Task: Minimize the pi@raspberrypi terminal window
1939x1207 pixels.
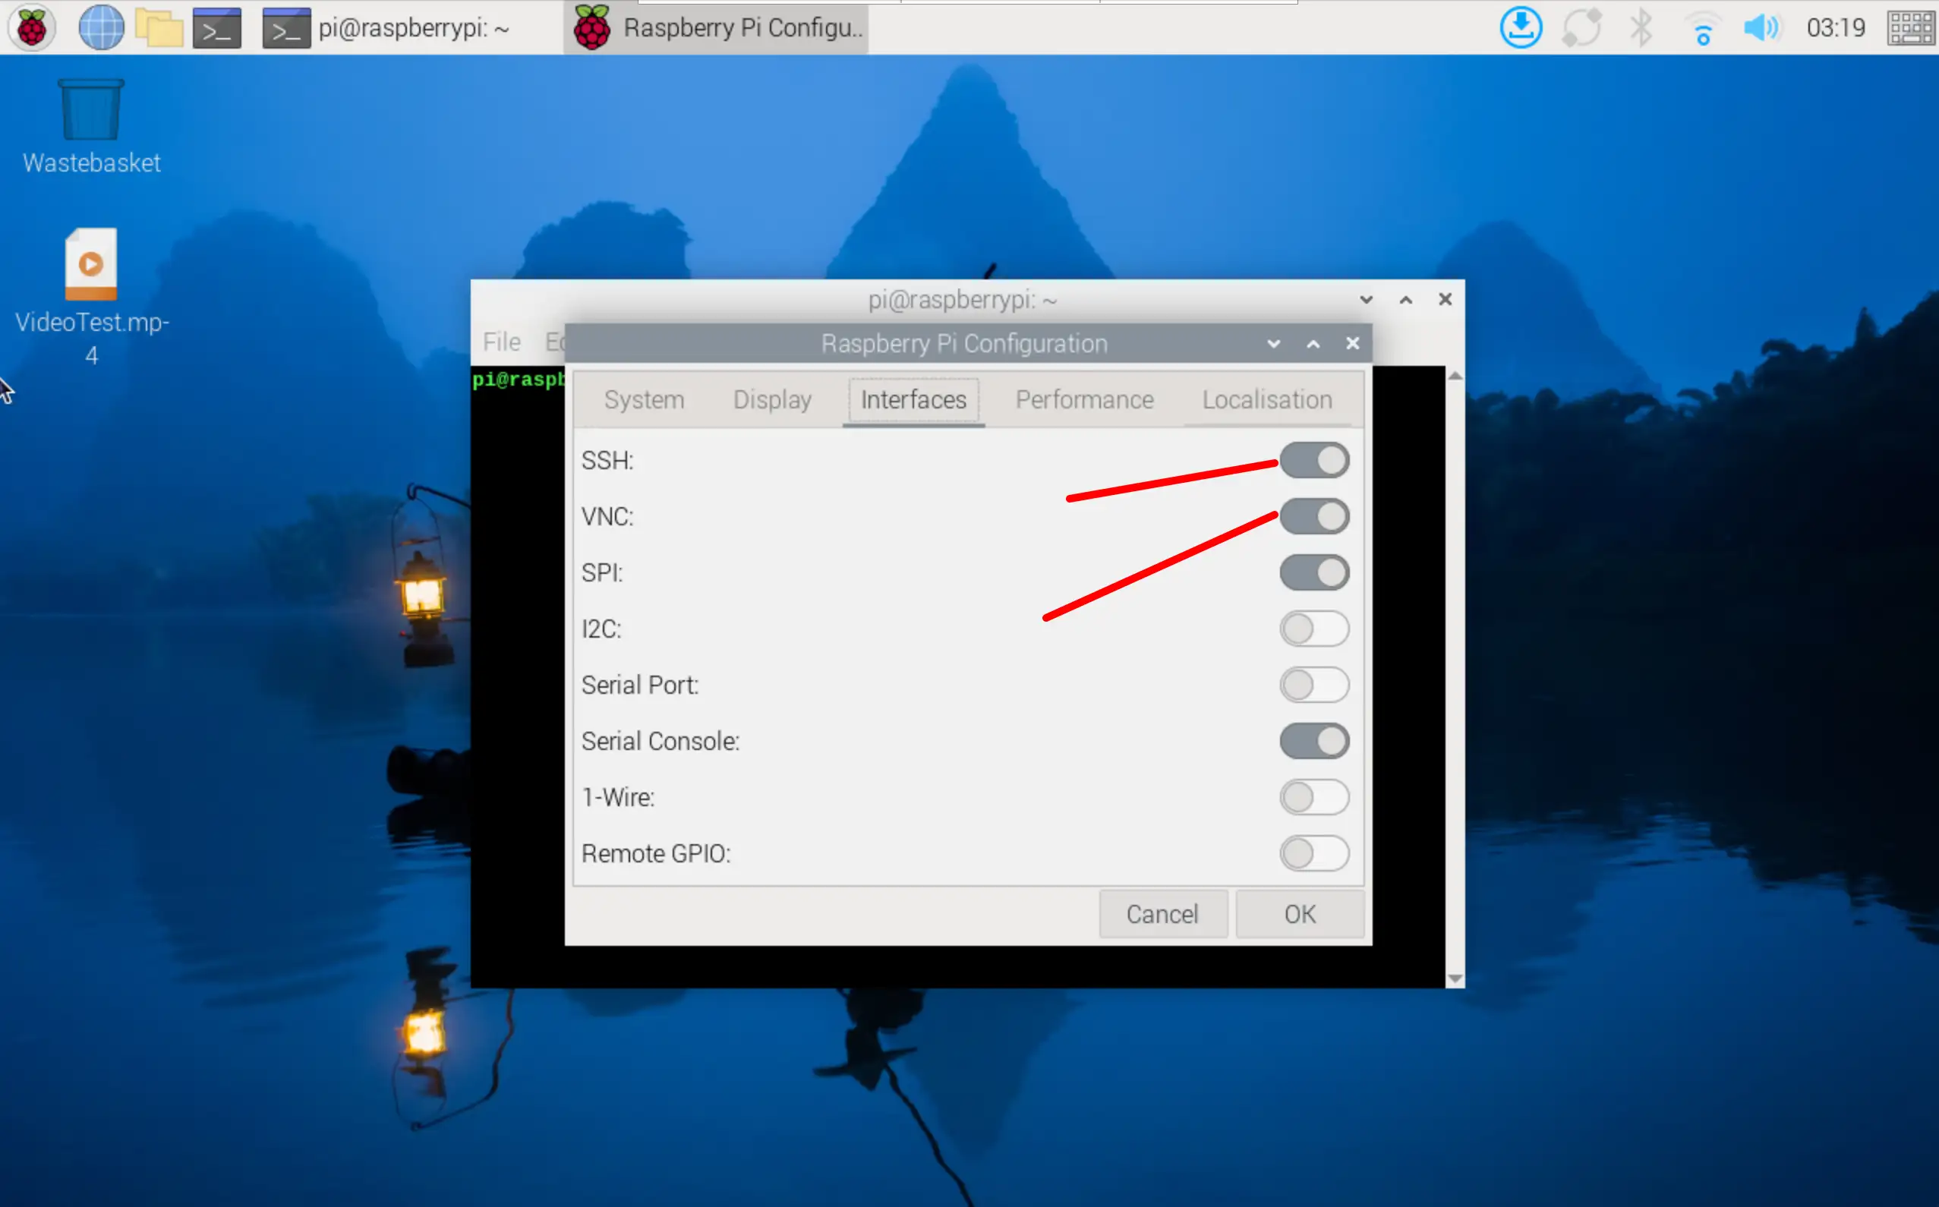Action: tap(1367, 299)
